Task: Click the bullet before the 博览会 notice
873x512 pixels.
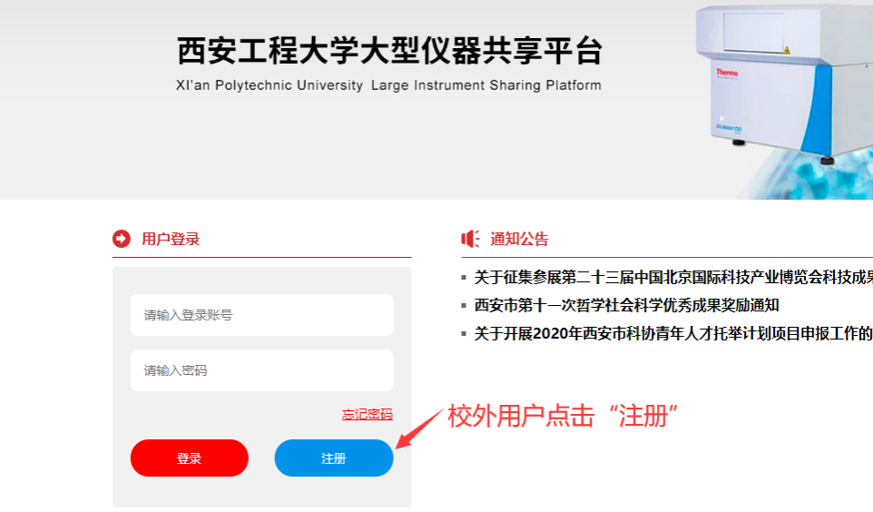Action: [x=464, y=279]
